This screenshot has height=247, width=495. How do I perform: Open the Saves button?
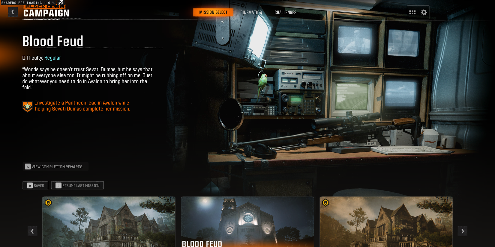point(35,186)
